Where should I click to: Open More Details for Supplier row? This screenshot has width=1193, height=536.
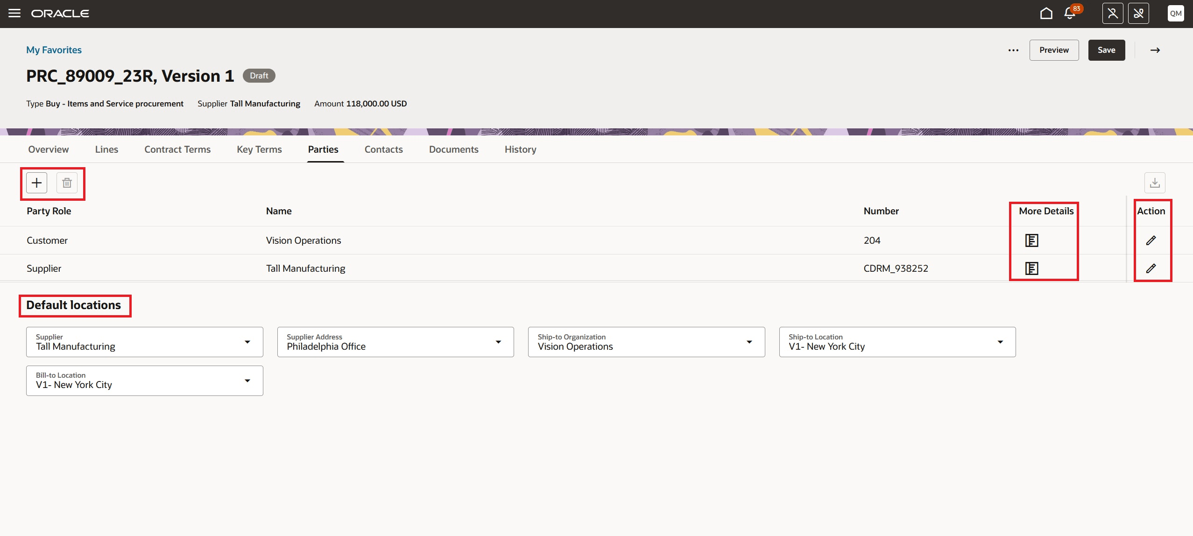pos(1031,268)
